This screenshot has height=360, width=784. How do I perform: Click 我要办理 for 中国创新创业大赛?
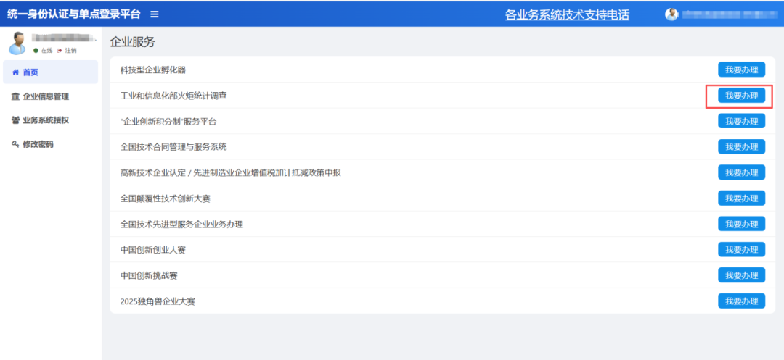click(x=741, y=249)
